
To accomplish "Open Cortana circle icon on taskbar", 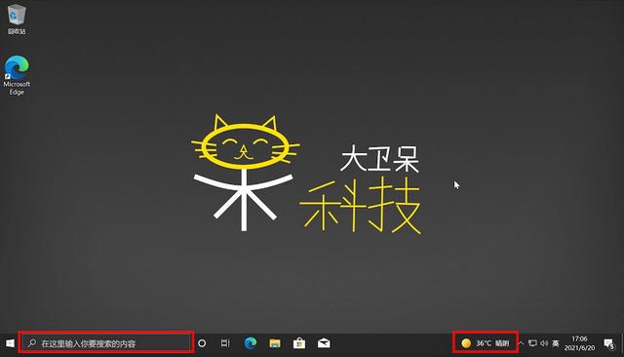I will (202, 343).
